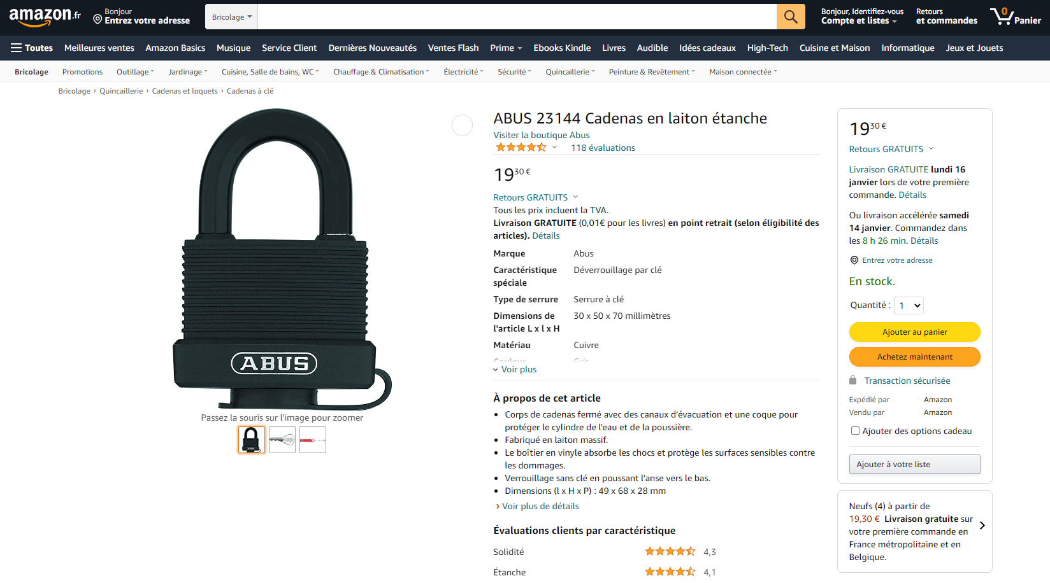Viewport: 1050px width, 583px height.
Task: Open the Quantité dropdown
Action: (x=909, y=306)
